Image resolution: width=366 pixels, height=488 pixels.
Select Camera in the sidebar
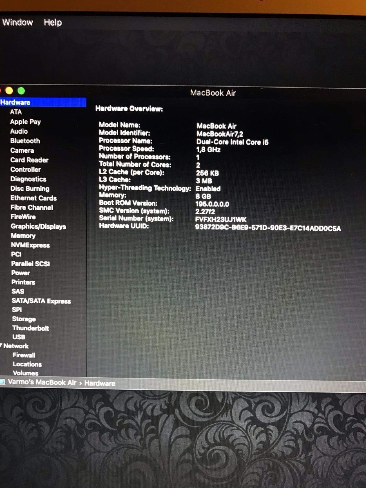click(22, 150)
